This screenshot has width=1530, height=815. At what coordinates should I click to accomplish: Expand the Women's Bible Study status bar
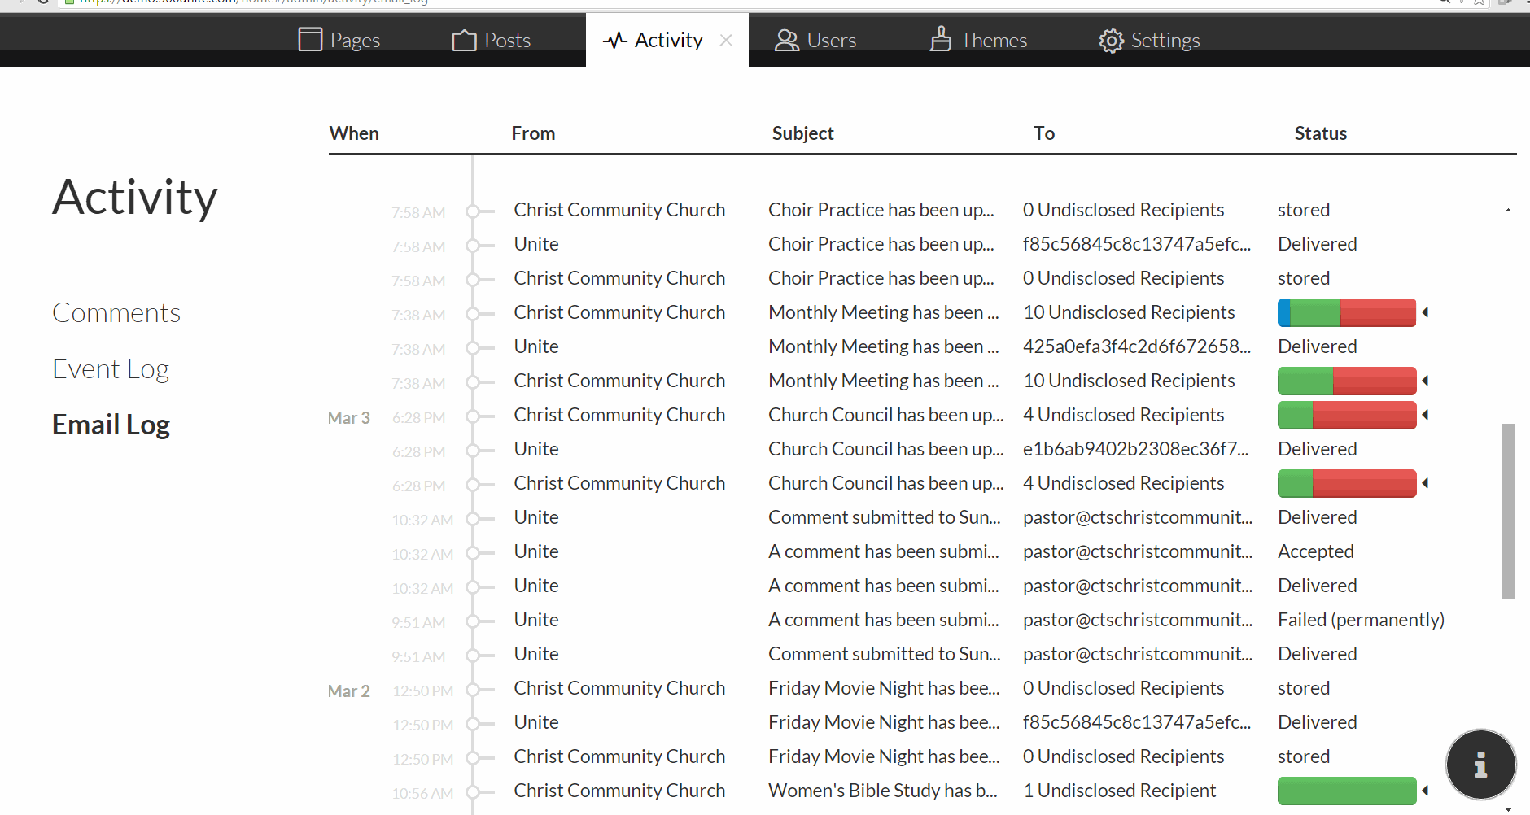tap(1426, 790)
